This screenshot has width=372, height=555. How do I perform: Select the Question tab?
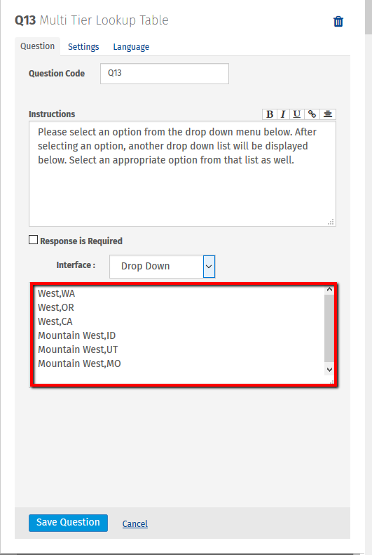37,46
